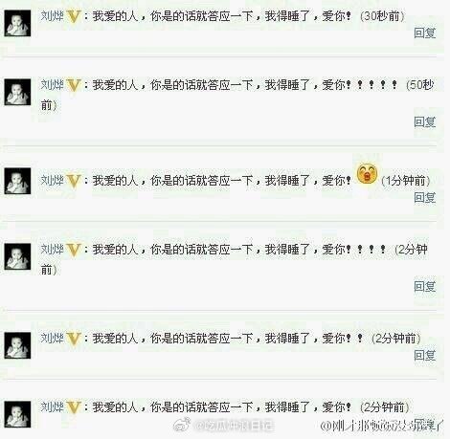Click the V badge on comment with four exclamation marks
Viewport: 450px width, 439px height.
click(74, 250)
